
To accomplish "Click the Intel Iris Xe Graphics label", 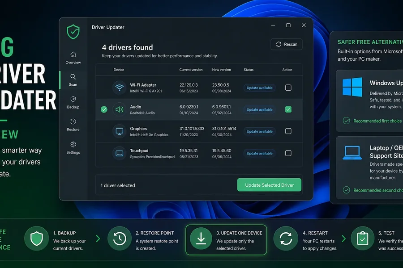I will (149, 134).
